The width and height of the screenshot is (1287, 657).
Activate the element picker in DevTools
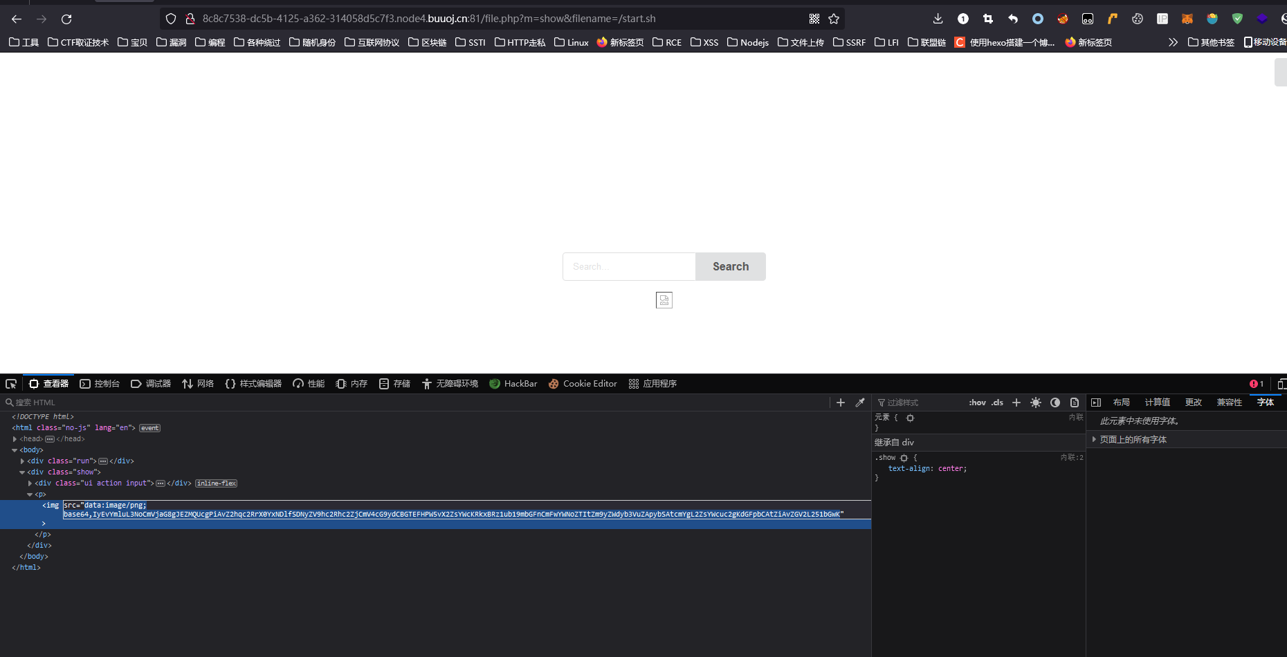coord(11,384)
